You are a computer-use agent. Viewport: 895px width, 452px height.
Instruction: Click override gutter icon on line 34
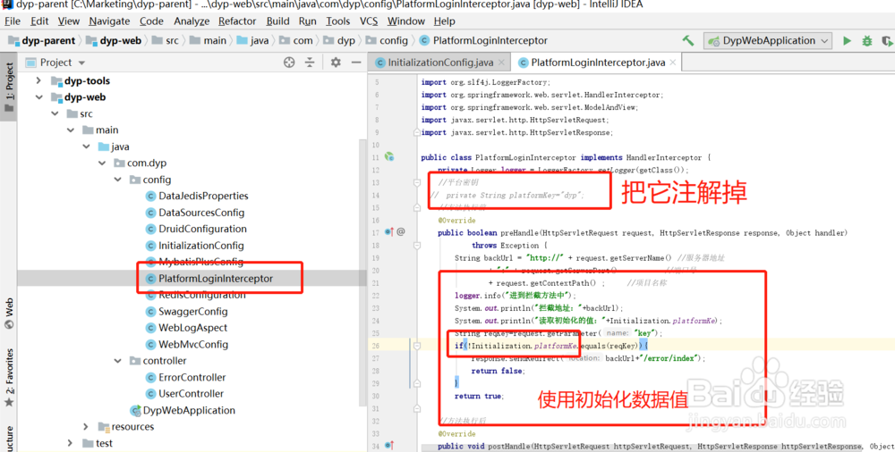click(x=389, y=446)
